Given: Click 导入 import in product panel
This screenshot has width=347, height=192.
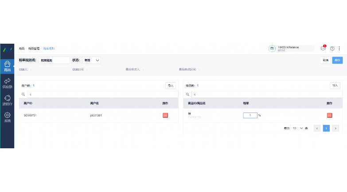Looking at the screenshot, I should [335, 86].
